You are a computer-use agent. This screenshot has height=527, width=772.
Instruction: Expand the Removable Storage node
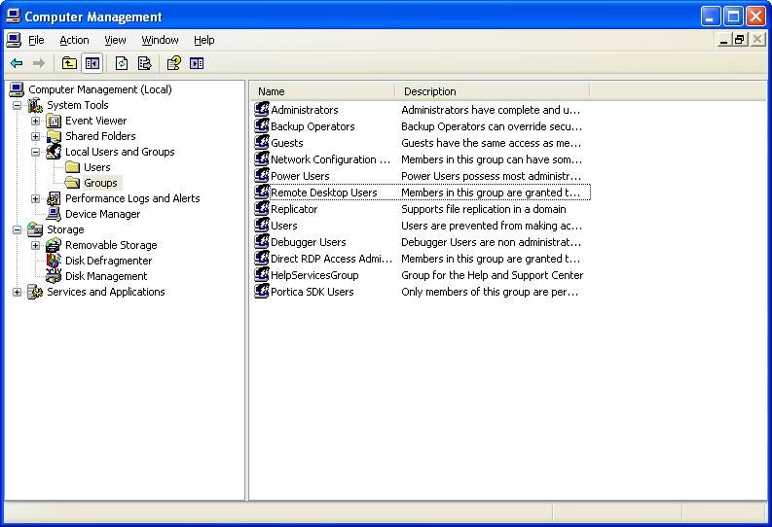pos(35,245)
